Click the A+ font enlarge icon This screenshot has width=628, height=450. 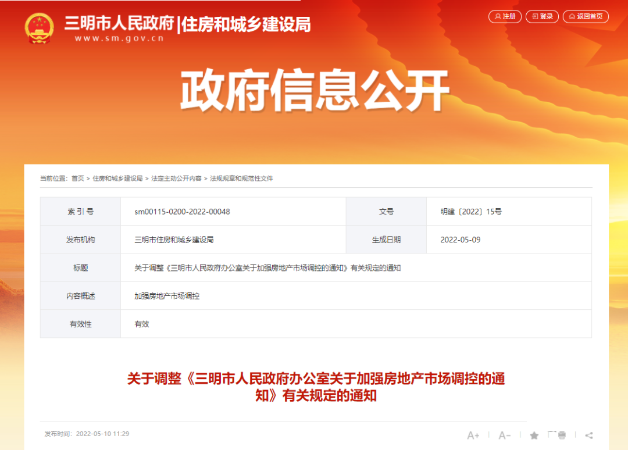(473, 435)
